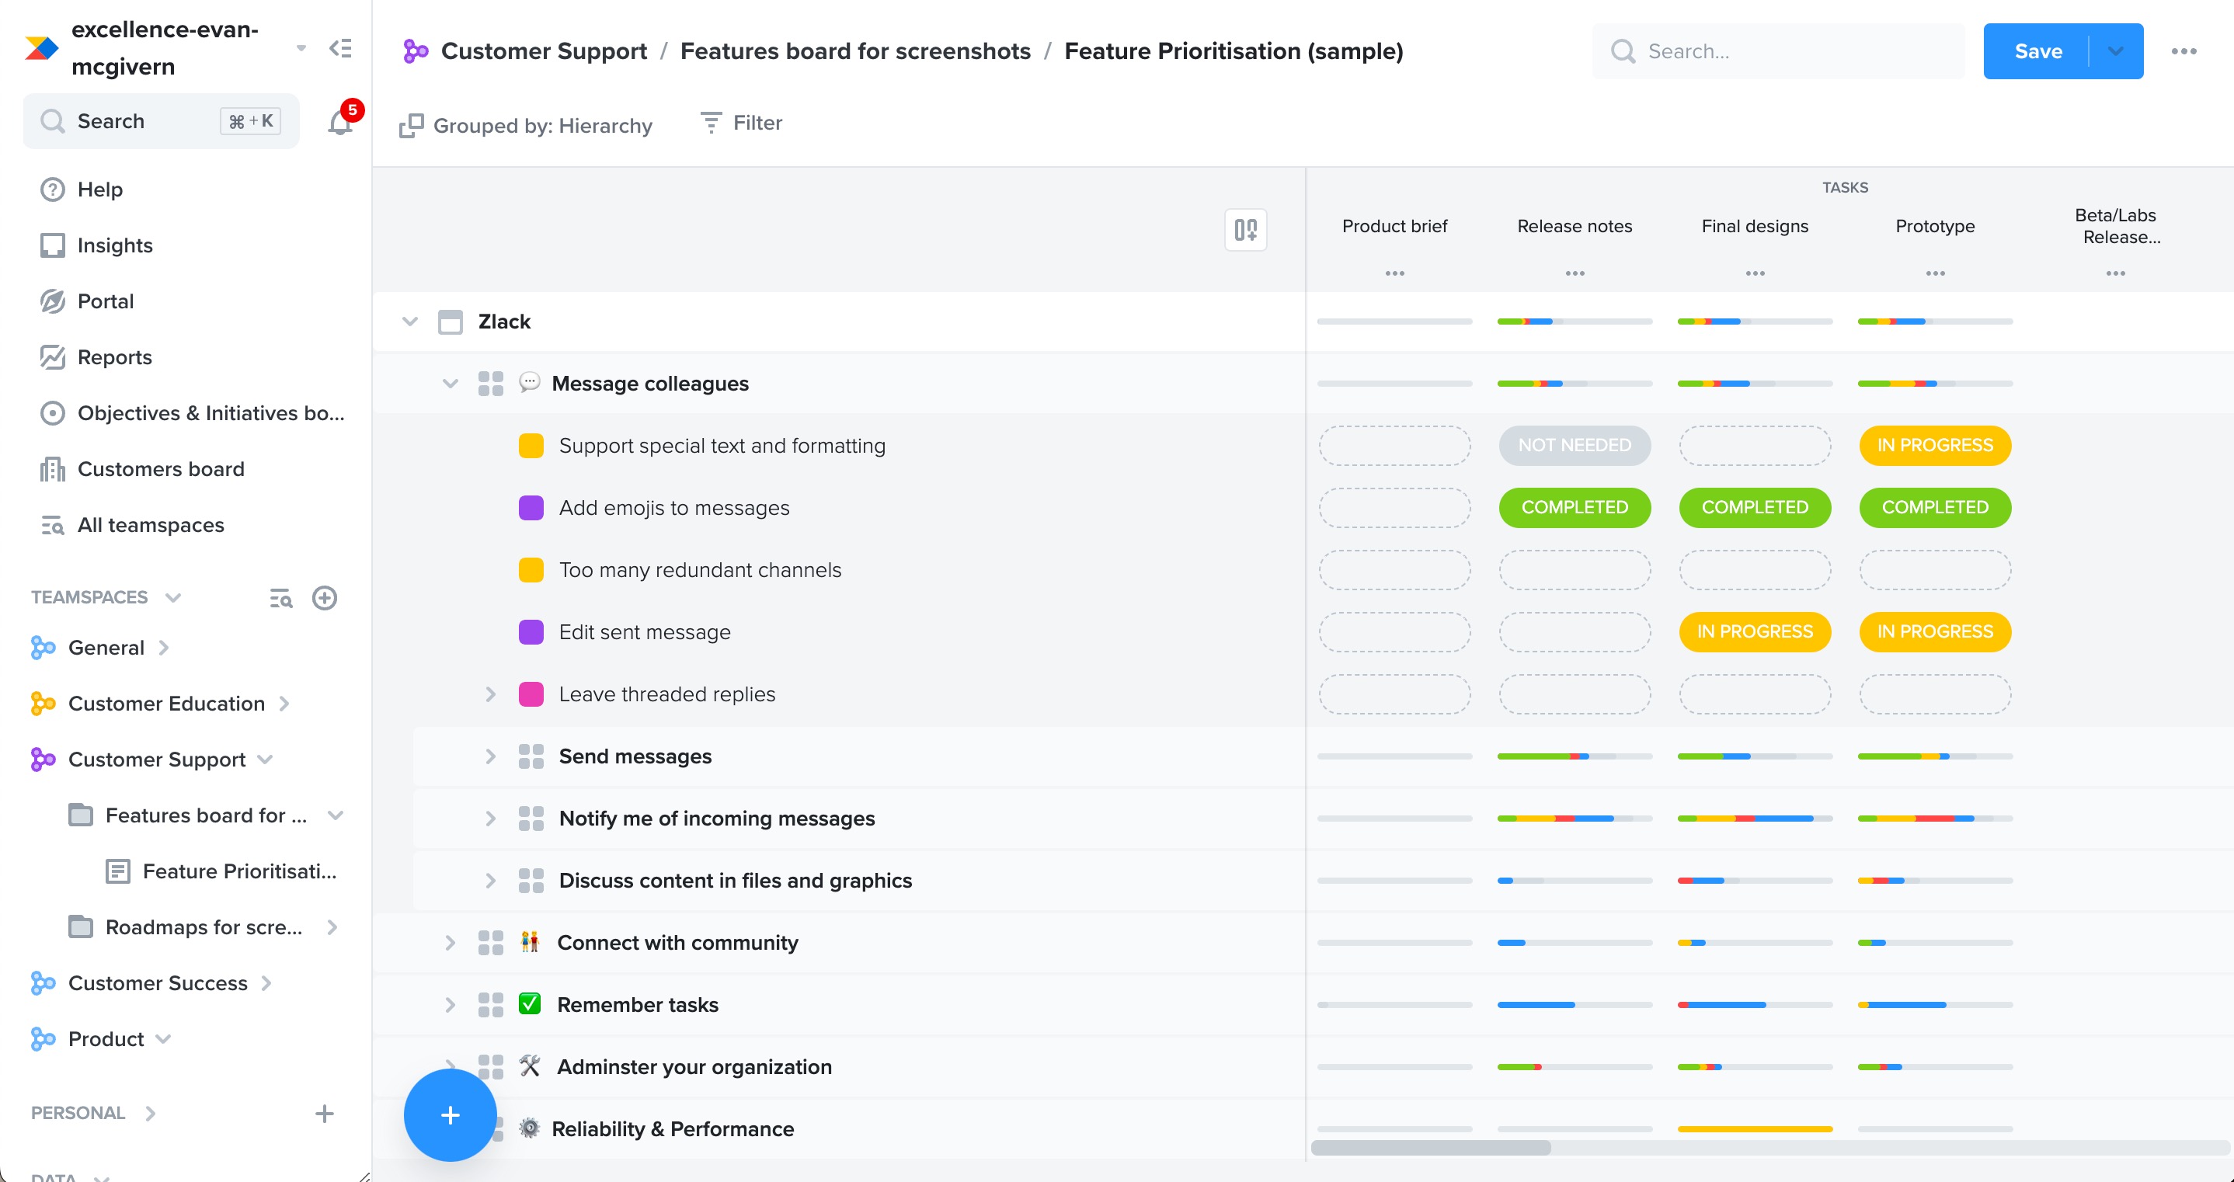Open the more options menu top right
This screenshot has height=1182, width=2234.
pos(2184,51)
